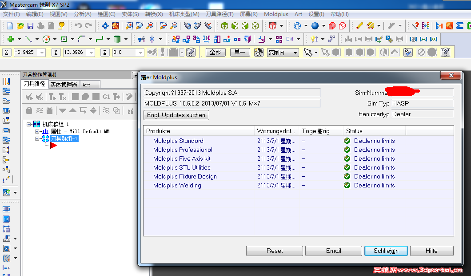This screenshot has width=471, height=276.
Task: Collapse the 机床群组-1 tree node
Action: 28,124
